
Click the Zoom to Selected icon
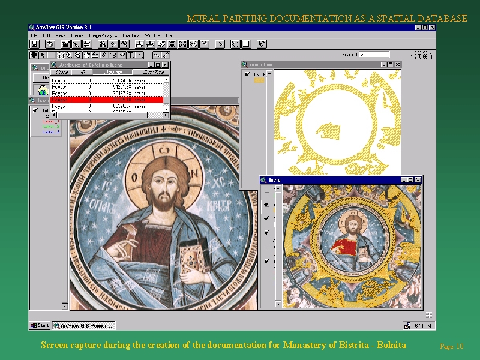[x=161, y=44]
